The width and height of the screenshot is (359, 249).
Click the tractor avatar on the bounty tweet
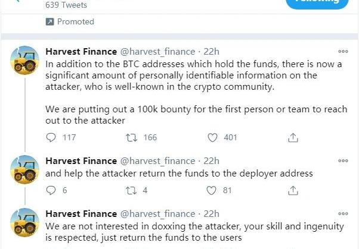click(25, 61)
